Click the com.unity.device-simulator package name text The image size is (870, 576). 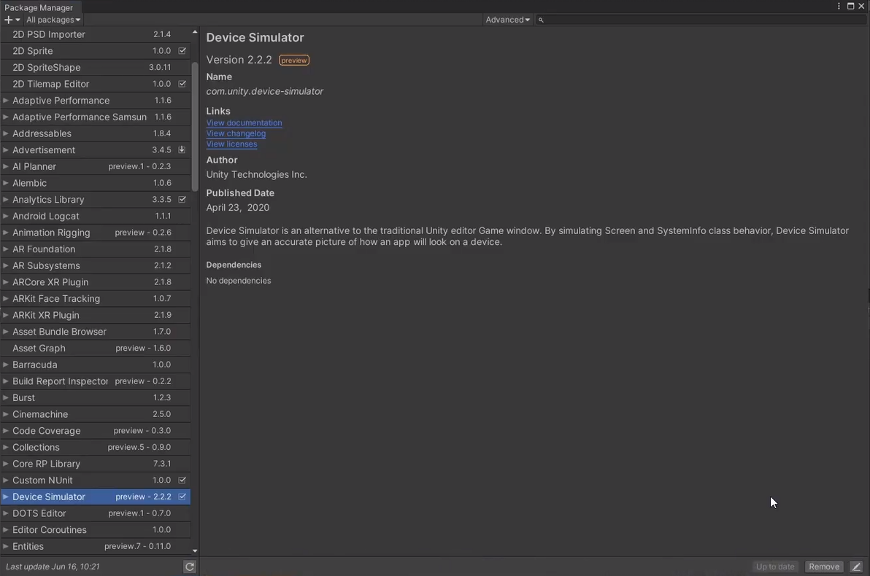tap(265, 91)
